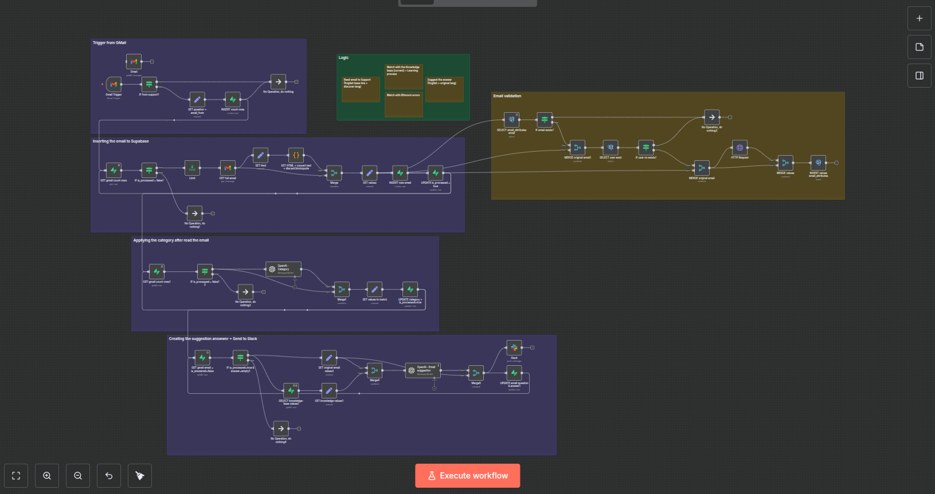The width and height of the screenshot is (935, 494).
Task: Expand the Tools plus under OpenAI Email suggestion
Action: [x=434, y=389]
